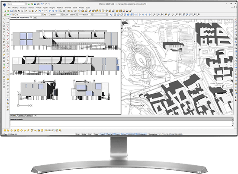Click the Undo arrow in main toolbar
The image size is (238, 174).
[x=40, y=11]
